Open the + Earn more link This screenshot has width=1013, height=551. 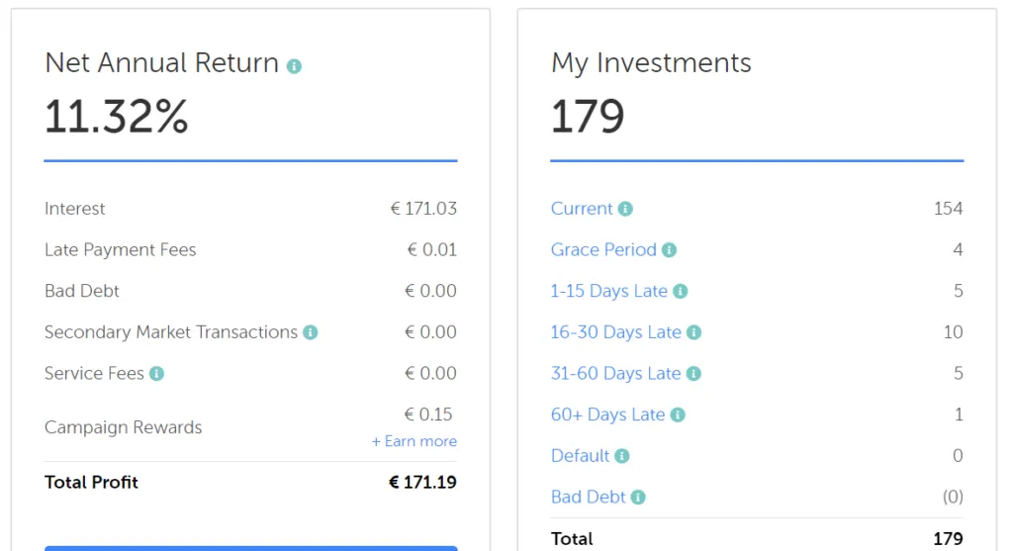click(x=414, y=441)
